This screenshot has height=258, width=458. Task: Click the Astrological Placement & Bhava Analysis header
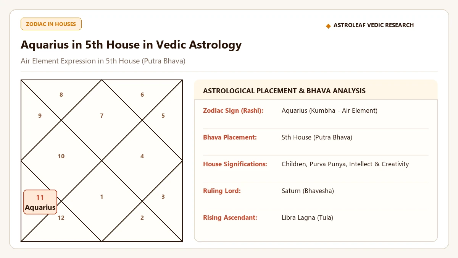[284, 91]
